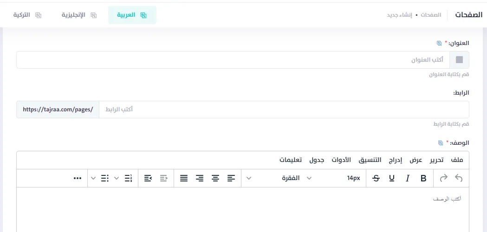
Task: Center align the text
Action: click(215, 178)
